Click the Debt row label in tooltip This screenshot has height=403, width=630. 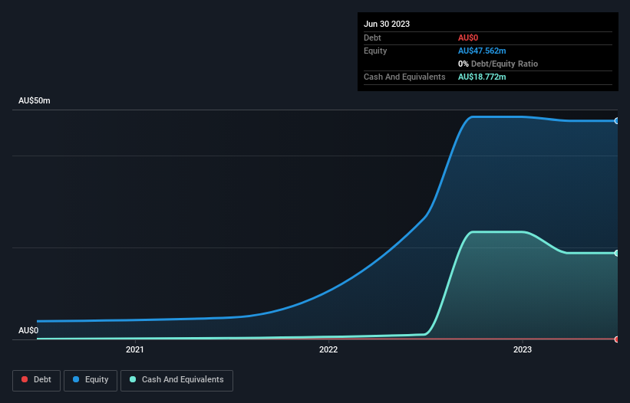372,38
